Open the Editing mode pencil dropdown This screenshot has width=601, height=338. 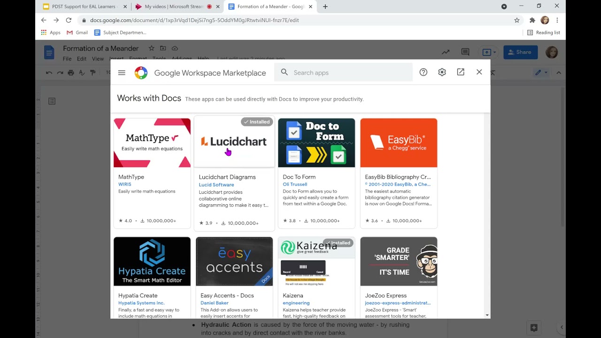point(541,73)
